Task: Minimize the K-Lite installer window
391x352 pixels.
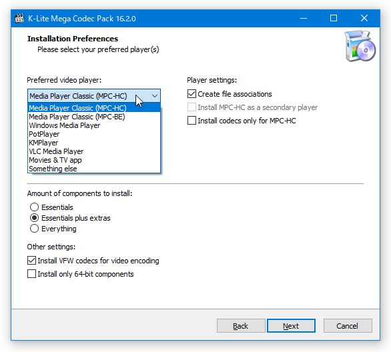Action: [303, 19]
